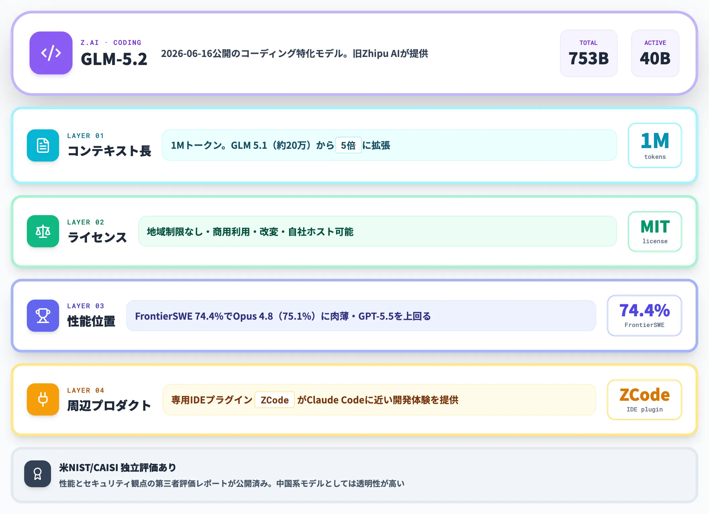Click the 1Mトークン context description
This screenshot has width=709, height=514.
(x=389, y=145)
